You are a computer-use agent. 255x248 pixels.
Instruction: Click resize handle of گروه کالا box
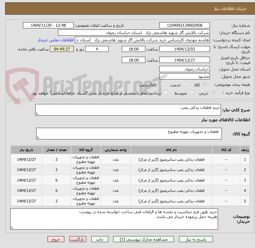[38, 138]
